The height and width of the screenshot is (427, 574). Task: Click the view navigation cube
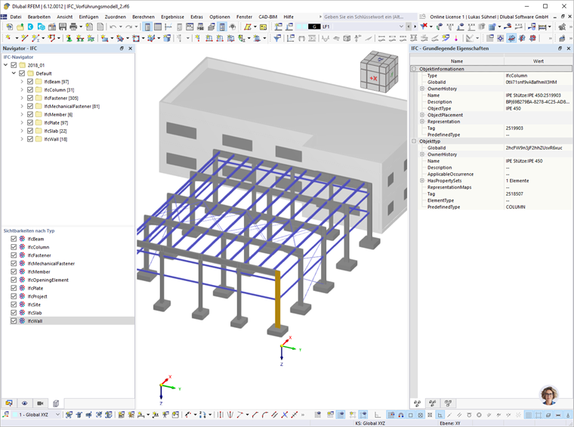(379, 71)
